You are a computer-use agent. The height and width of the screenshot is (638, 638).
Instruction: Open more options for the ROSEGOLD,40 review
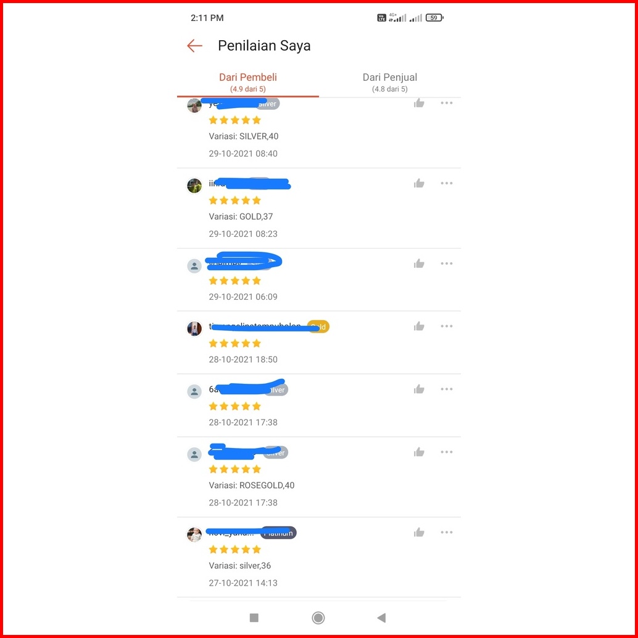coord(447,452)
